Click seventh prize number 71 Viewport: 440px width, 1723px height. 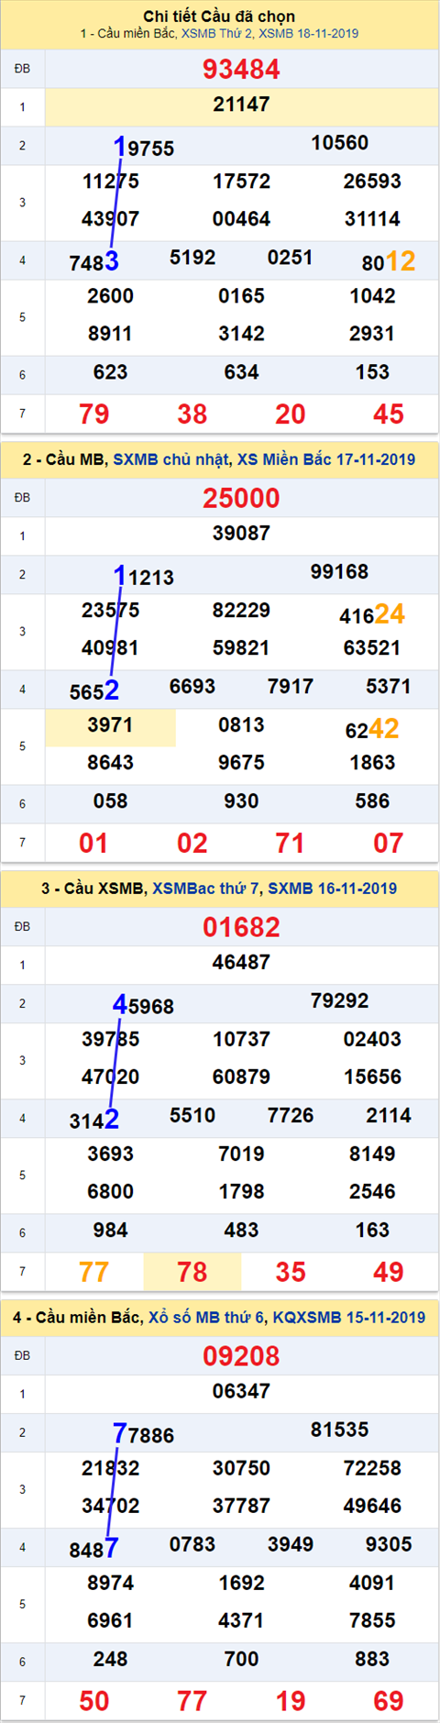coord(291,844)
